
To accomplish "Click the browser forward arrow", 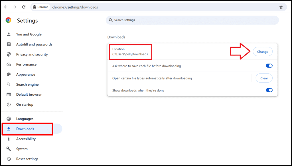I will tap(15, 7).
